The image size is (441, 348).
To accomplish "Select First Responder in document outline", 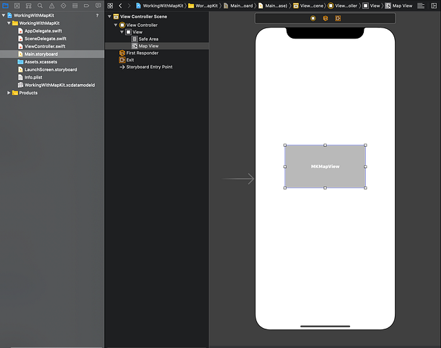I will tap(139, 53).
